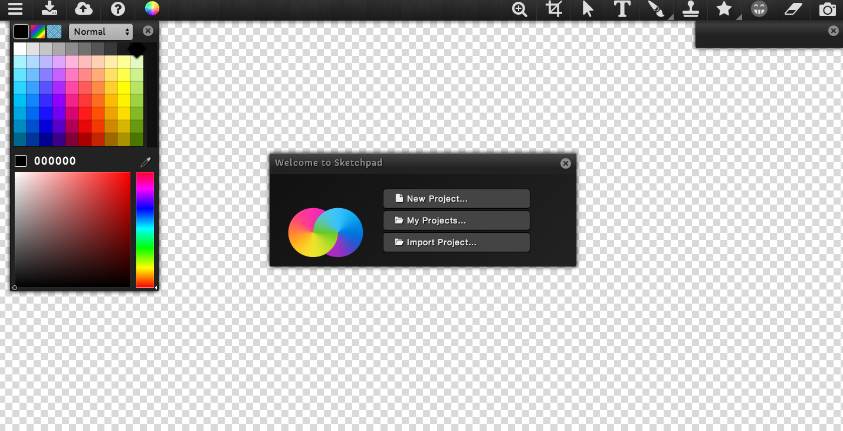Screen dimensions: 843x431
Task: Select the crop tool
Action: 554,9
